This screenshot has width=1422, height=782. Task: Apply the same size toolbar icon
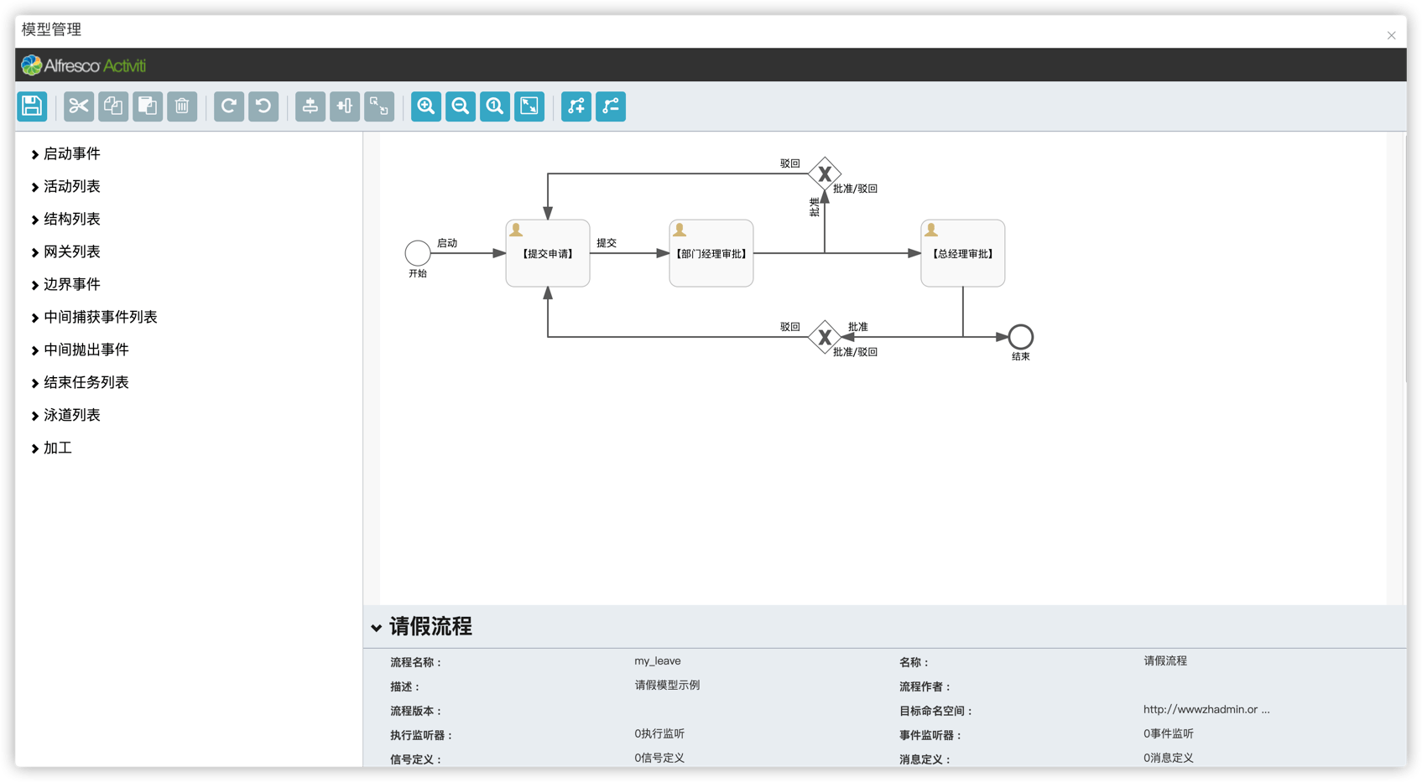click(379, 106)
